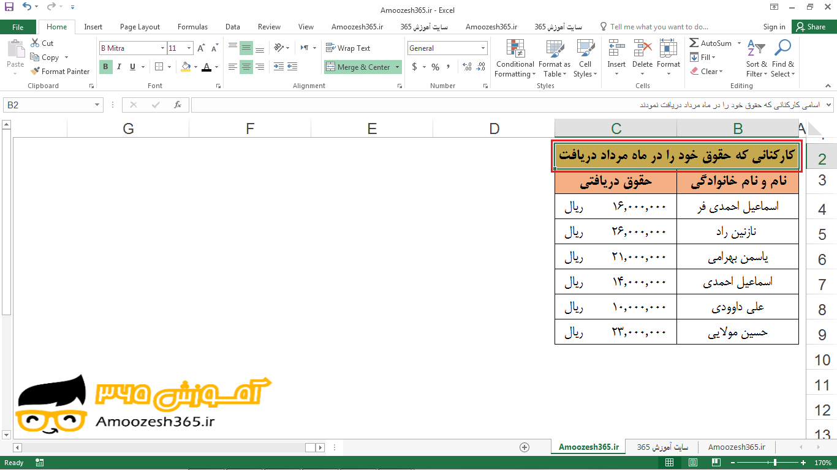
Task: Click Increase Font Size icon
Action: click(x=202, y=48)
